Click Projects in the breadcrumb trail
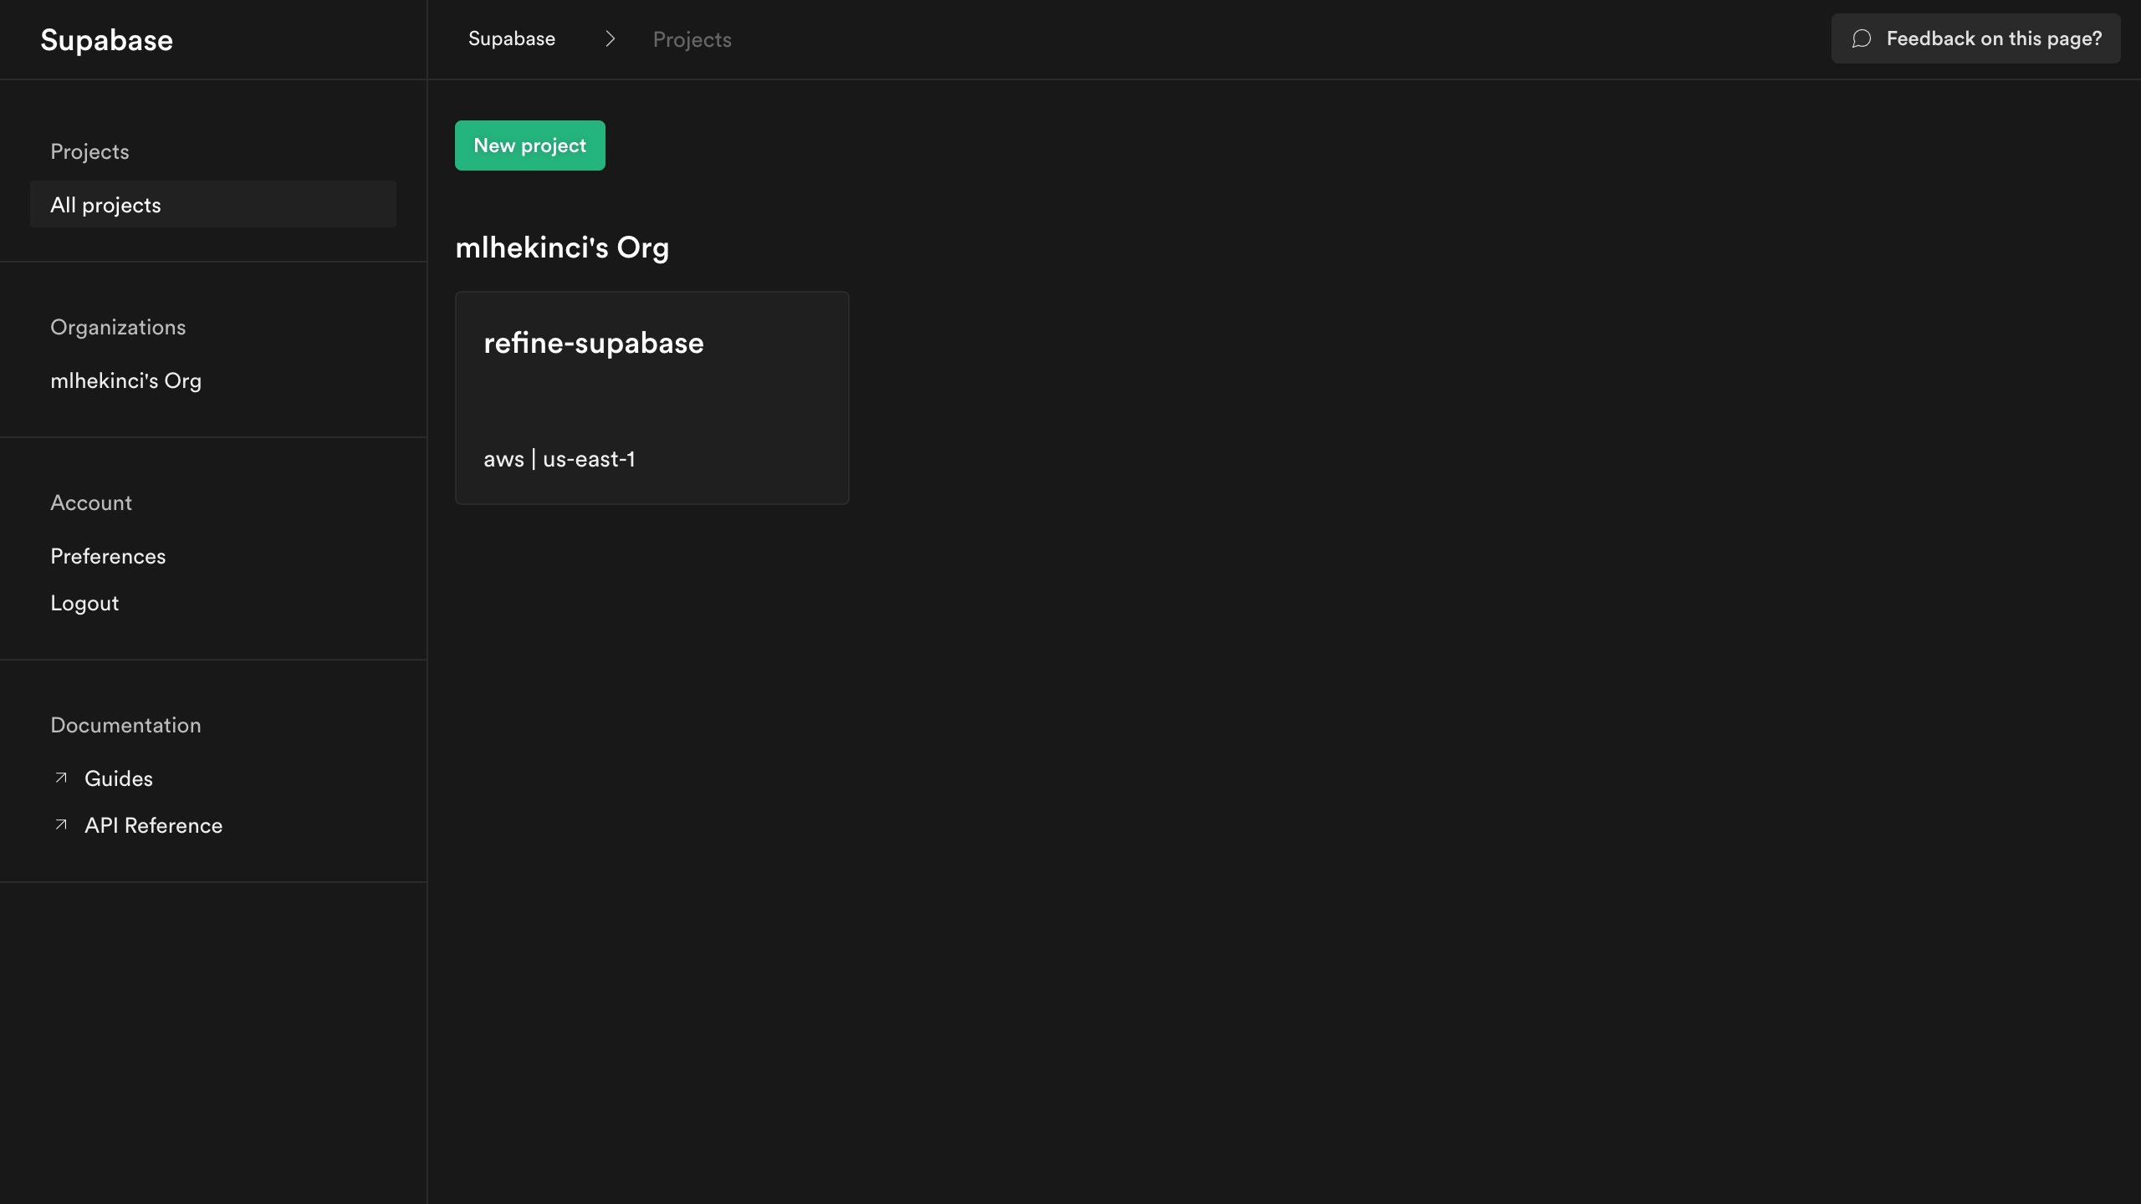Image resolution: width=2141 pixels, height=1204 pixels. 692,38
